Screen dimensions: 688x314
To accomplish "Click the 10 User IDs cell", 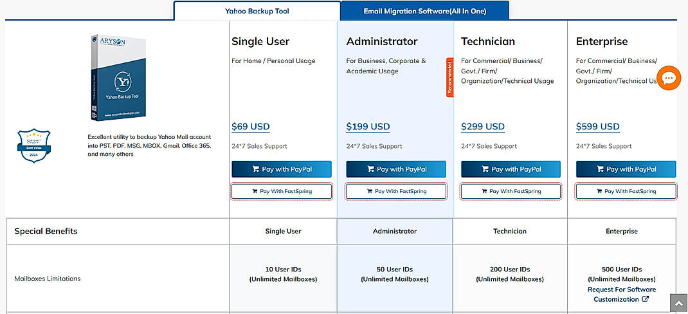I will pos(283,279).
